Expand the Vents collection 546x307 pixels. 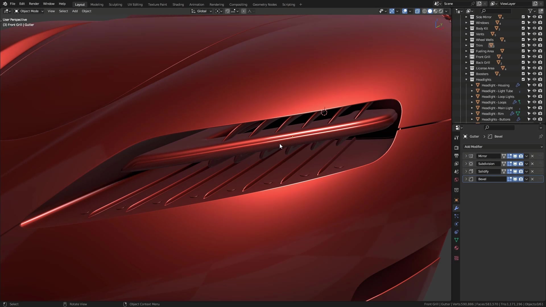[466, 34]
